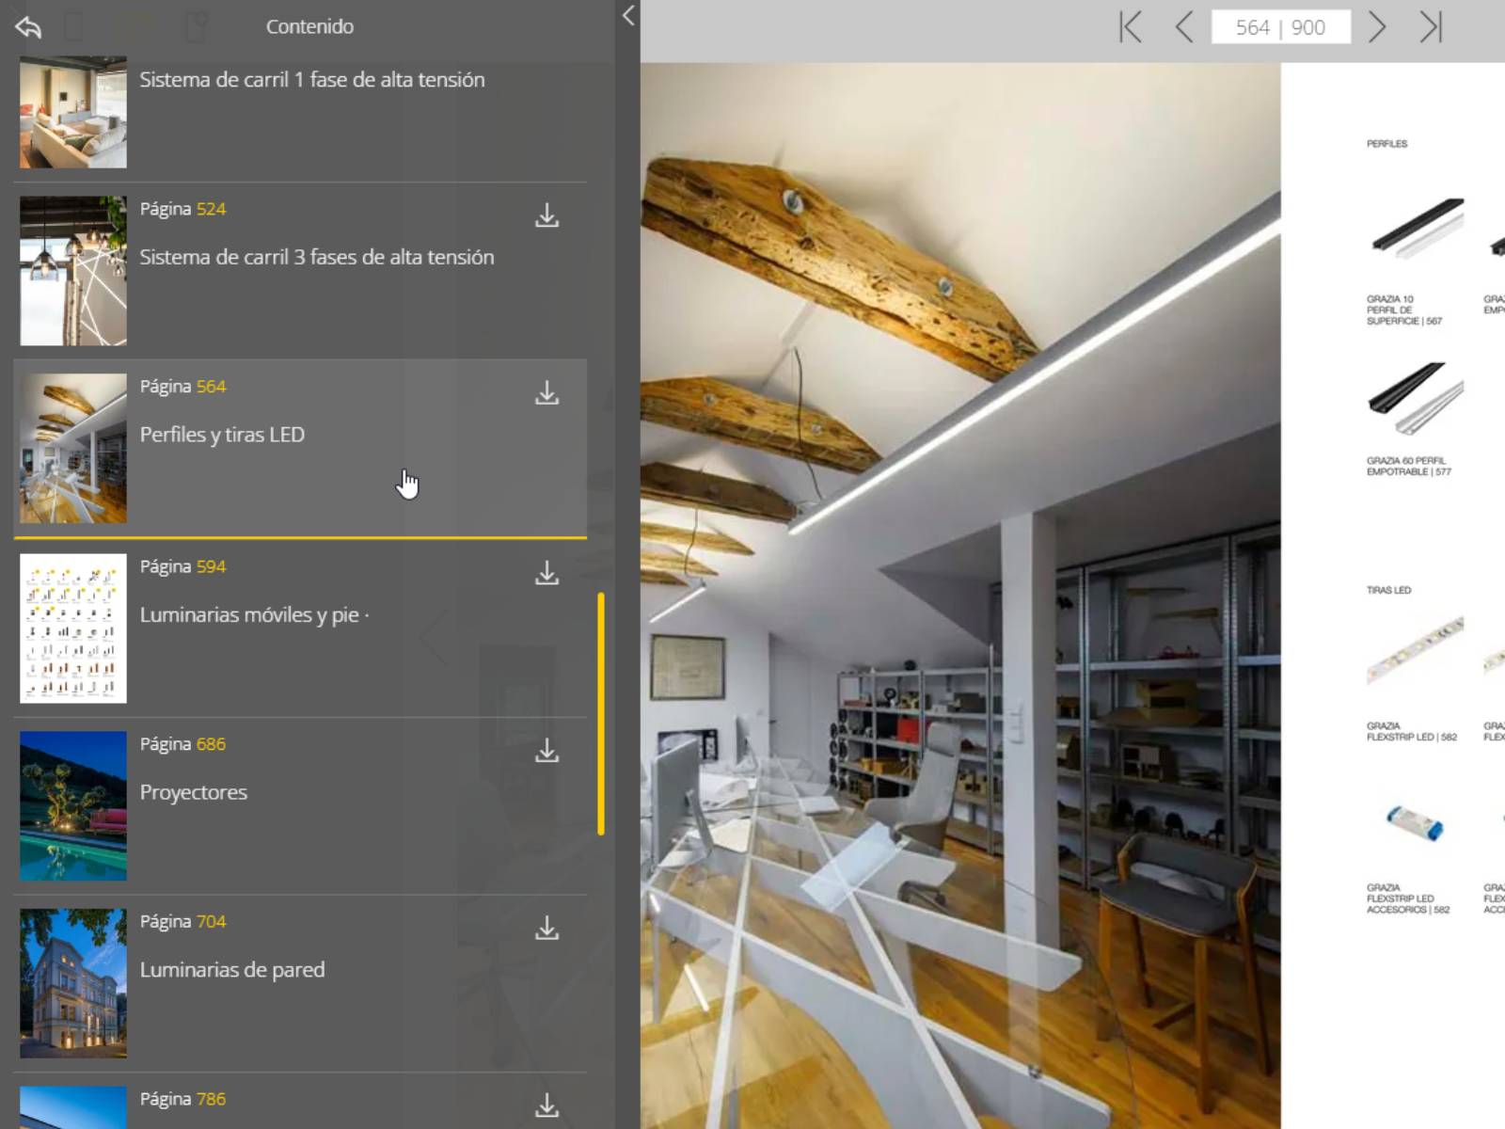Open 'GRAZIA 60 PERFIL EMPOTRABLE | 577' link
The height and width of the screenshot is (1129, 1505).
1408,466
